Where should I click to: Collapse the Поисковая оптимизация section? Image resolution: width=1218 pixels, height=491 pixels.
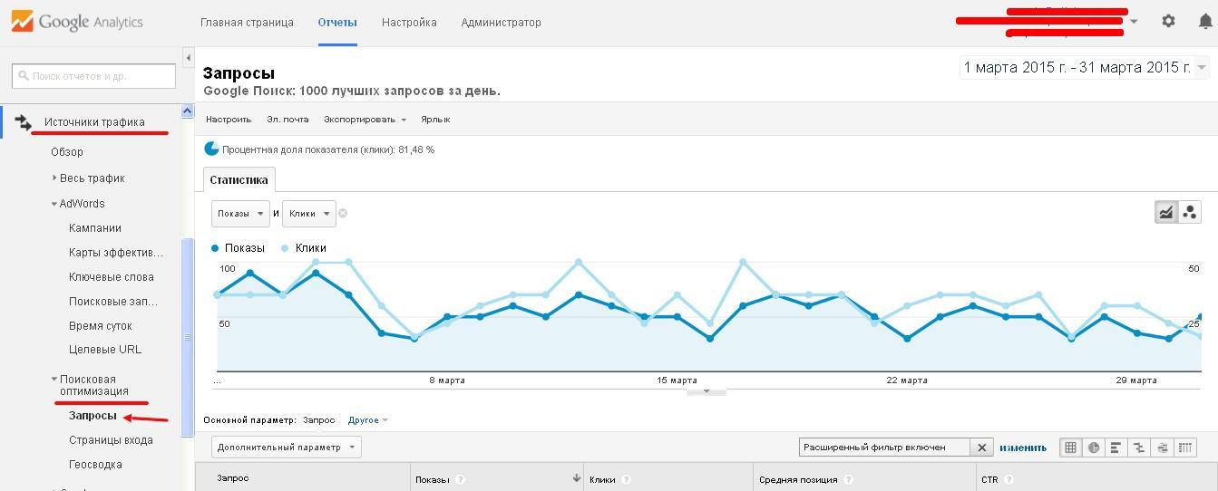click(x=54, y=380)
